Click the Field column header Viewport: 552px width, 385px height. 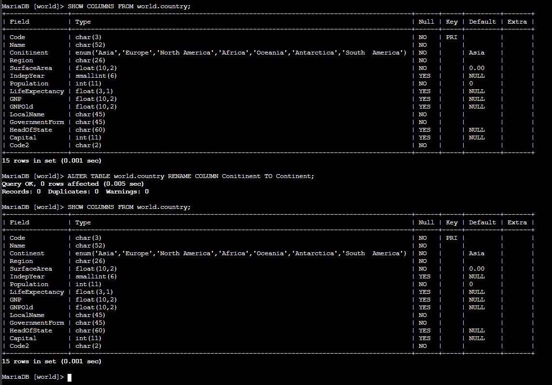point(19,21)
